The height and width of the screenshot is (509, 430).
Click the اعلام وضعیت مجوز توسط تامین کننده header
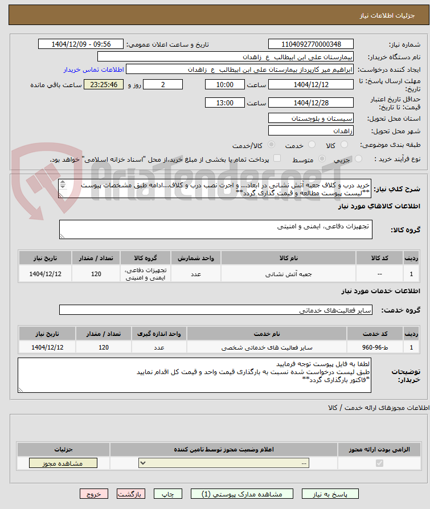pyautogui.click(x=223, y=449)
